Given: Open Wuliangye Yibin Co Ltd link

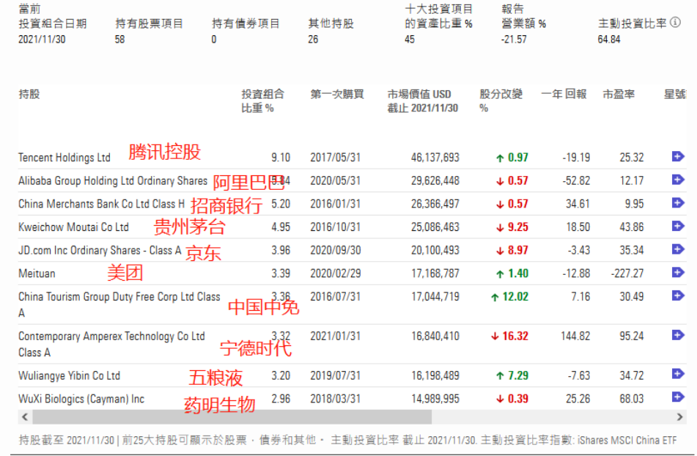Looking at the screenshot, I should [x=70, y=375].
